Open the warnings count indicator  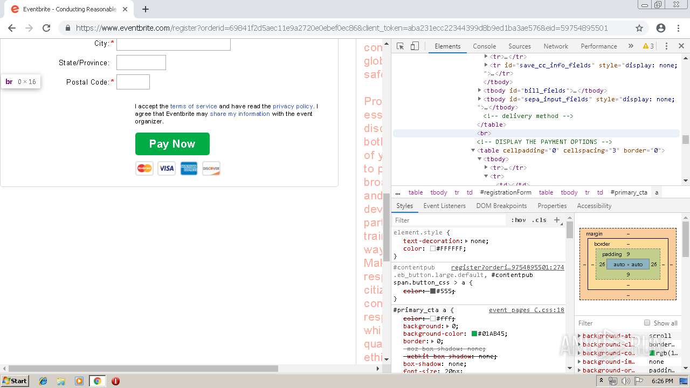coord(648,46)
